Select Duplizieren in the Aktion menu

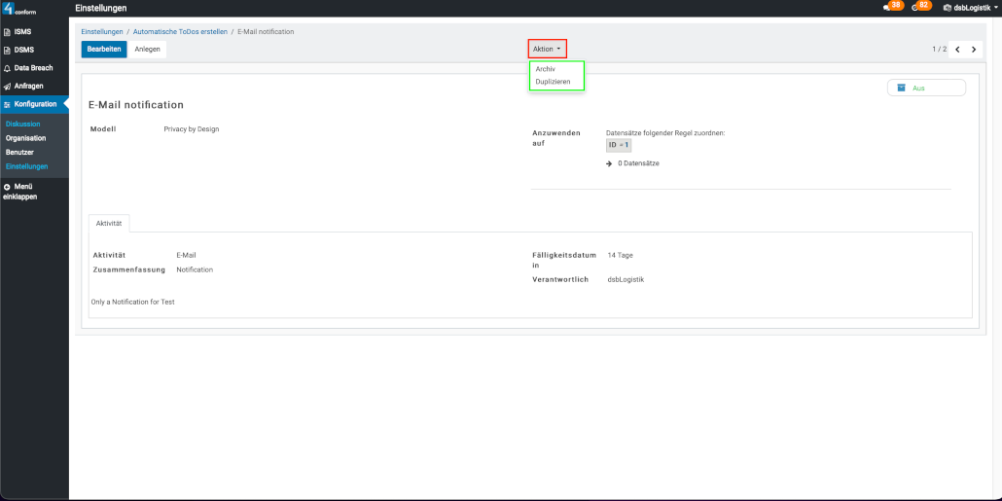553,82
